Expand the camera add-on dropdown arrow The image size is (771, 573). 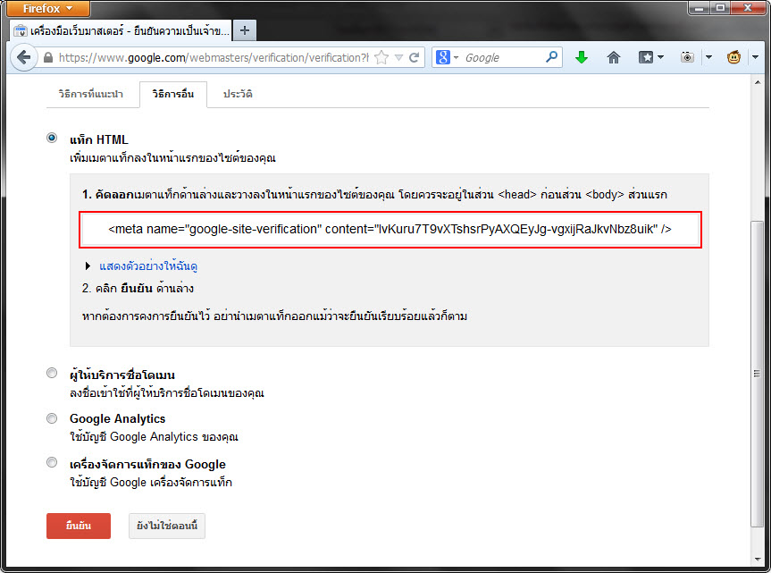tap(708, 57)
